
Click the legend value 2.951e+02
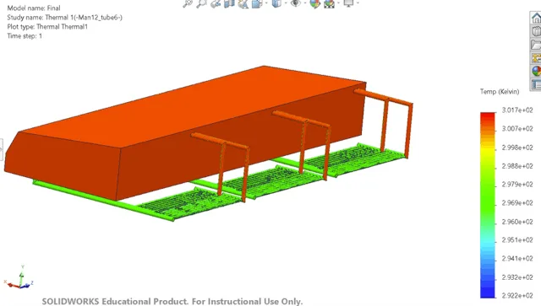(x=517, y=240)
